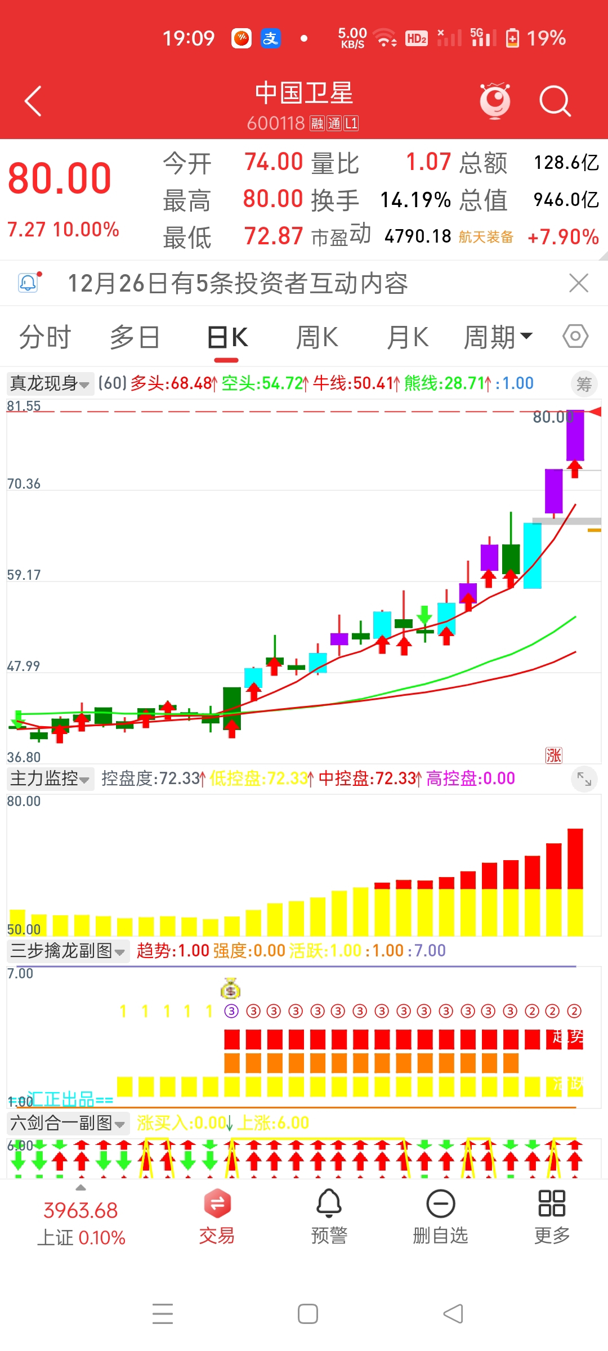Tap the latest purple candlestick
Viewport: 608px width, 1351px height.
pos(575,436)
